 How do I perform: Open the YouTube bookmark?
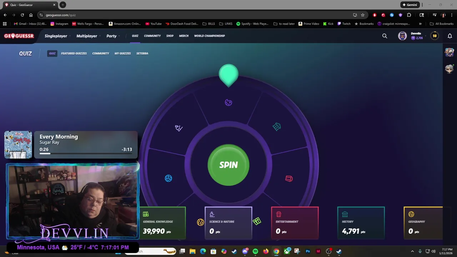click(154, 24)
